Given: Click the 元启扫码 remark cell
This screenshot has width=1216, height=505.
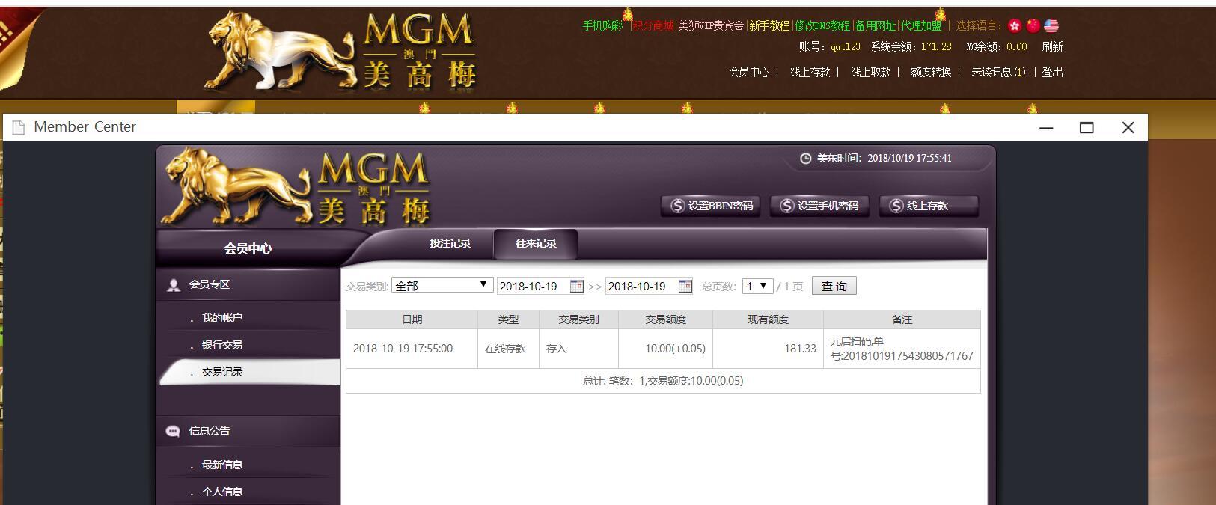Looking at the screenshot, I should click(902, 349).
